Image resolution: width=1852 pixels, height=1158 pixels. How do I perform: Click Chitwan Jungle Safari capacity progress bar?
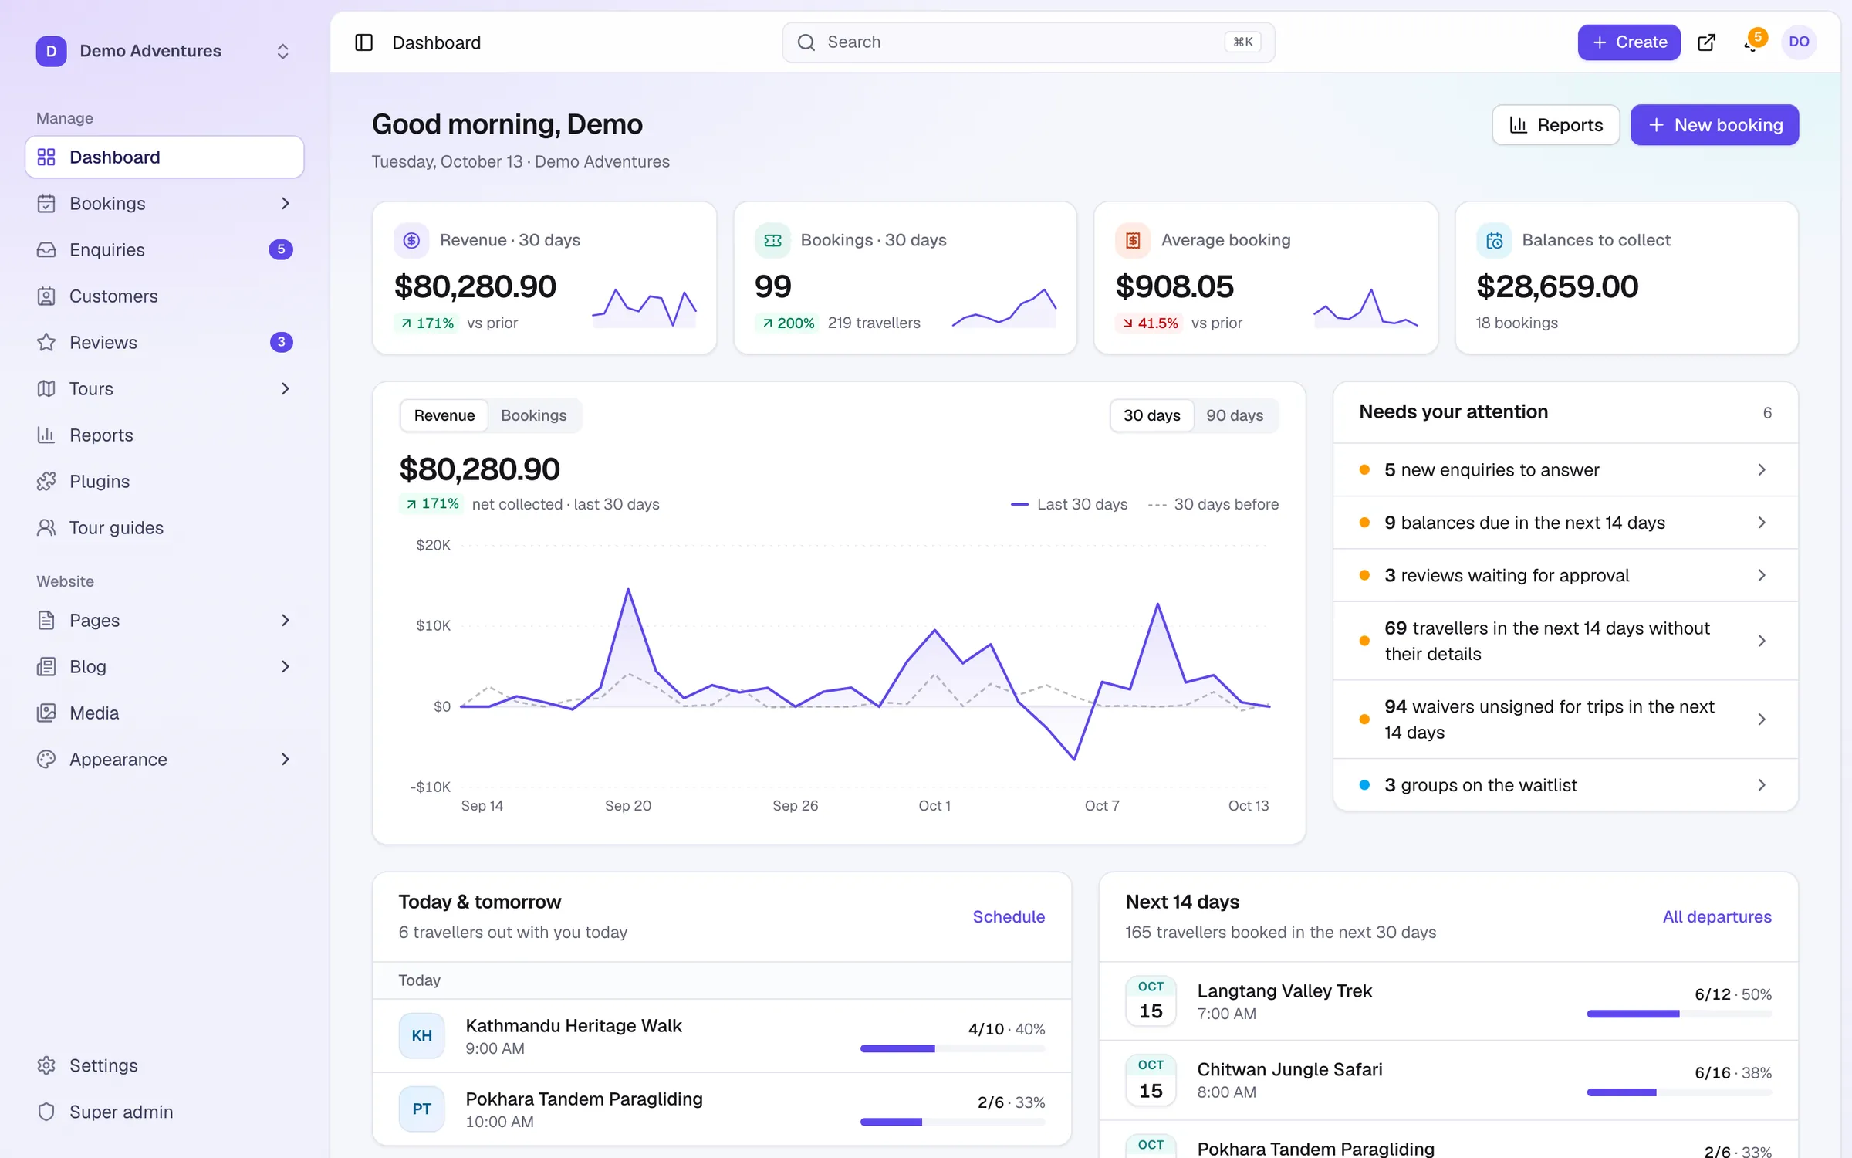(1679, 1092)
